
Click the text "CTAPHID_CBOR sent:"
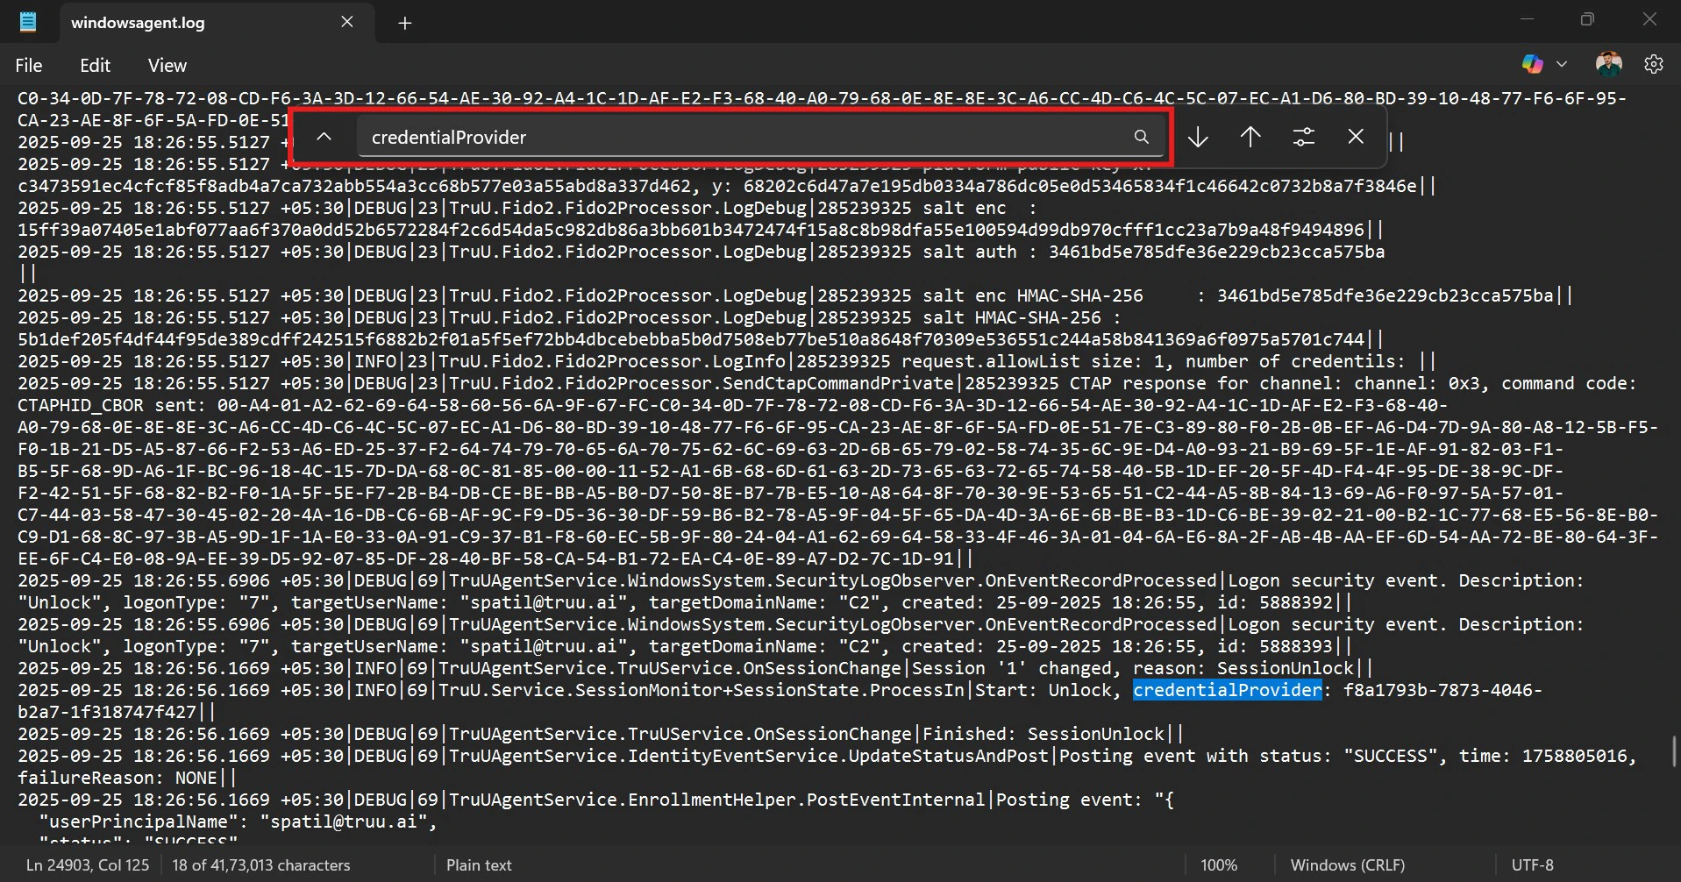coord(112,405)
